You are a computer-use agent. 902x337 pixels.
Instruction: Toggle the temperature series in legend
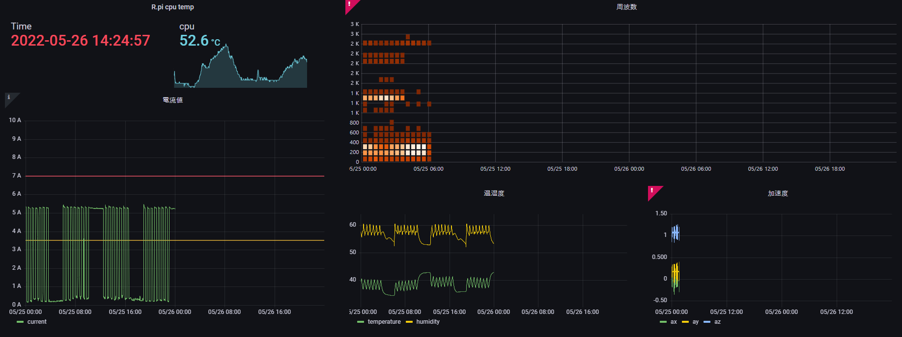(384, 322)
